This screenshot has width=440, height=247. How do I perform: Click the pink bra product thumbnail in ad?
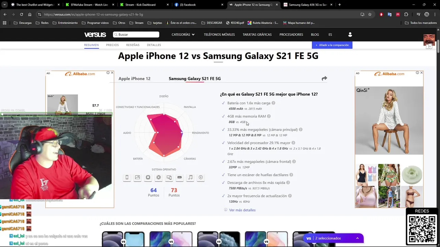tap(366, 197)
